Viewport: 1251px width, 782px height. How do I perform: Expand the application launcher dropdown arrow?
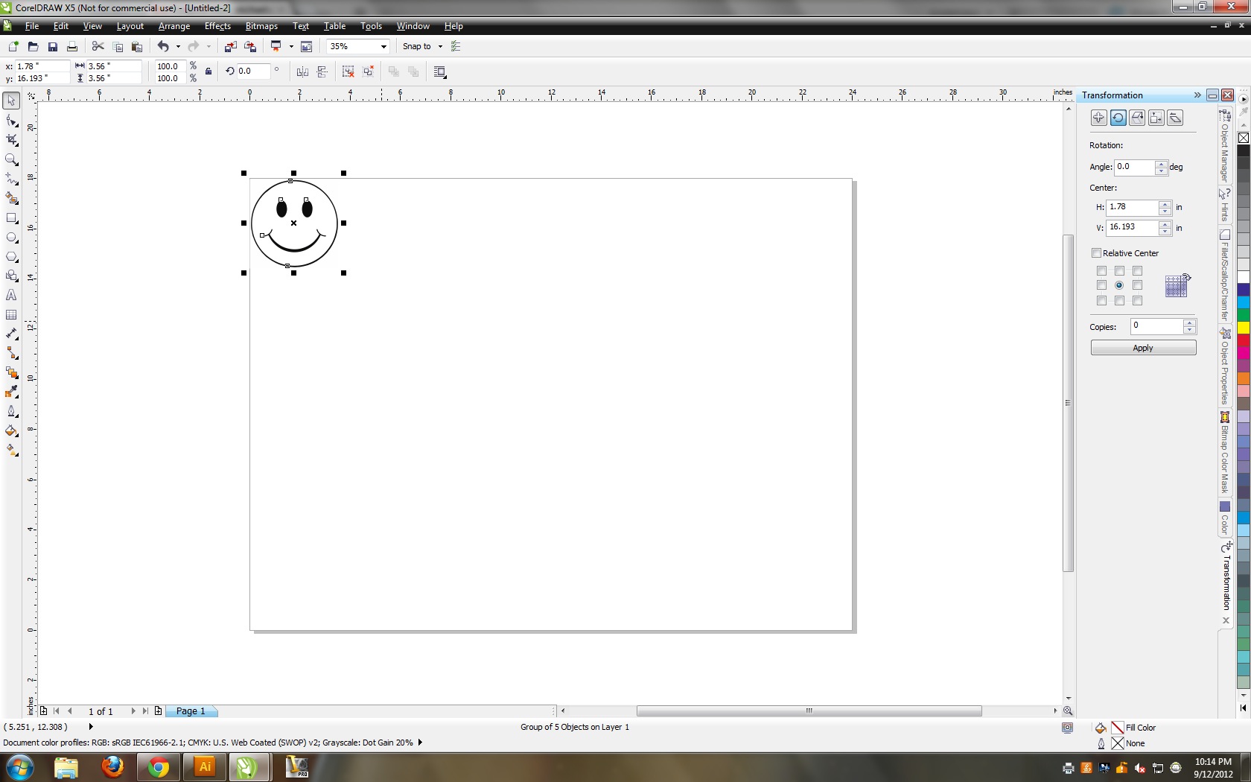coord(291,46)
